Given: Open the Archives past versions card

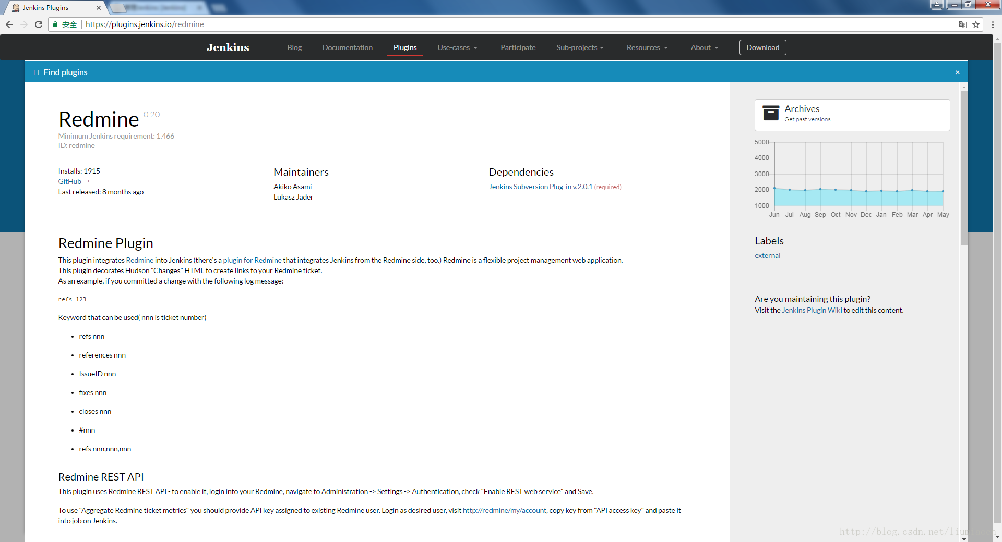Looking at the screenshot, I should [x=852, y=115].
